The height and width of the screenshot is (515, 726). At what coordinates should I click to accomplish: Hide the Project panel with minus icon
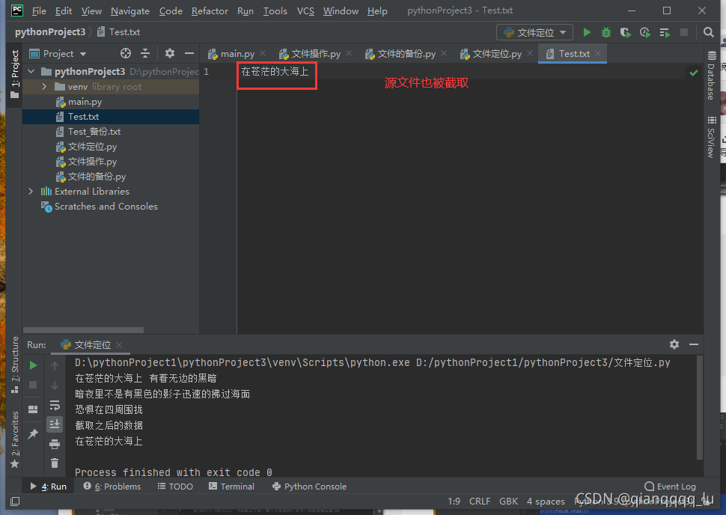189,53
